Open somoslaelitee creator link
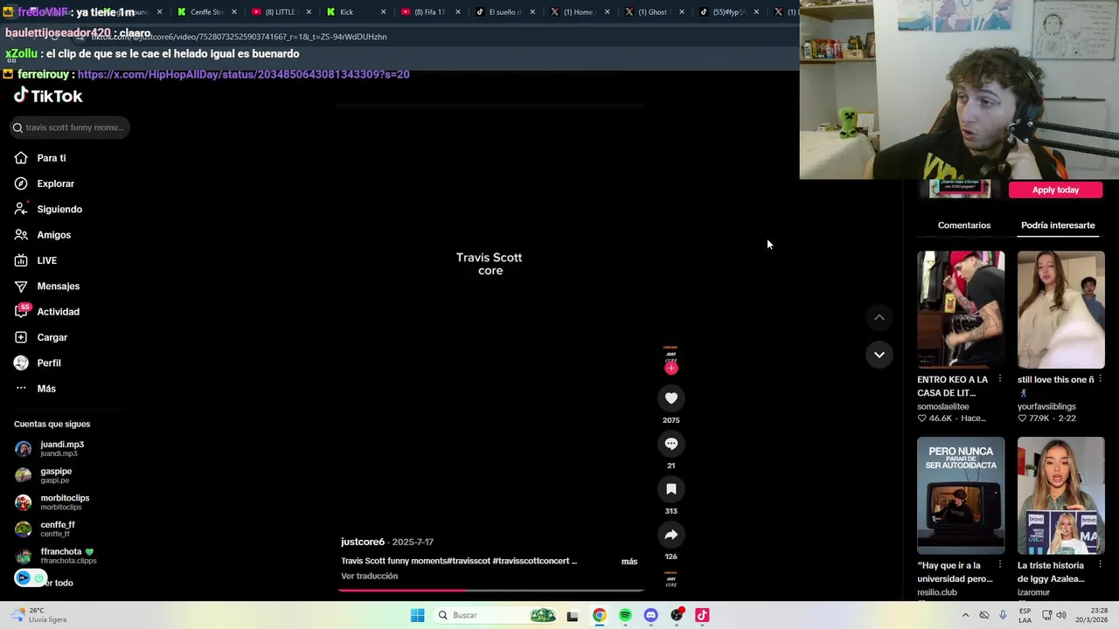1119x629 pixels. (942, 406)
